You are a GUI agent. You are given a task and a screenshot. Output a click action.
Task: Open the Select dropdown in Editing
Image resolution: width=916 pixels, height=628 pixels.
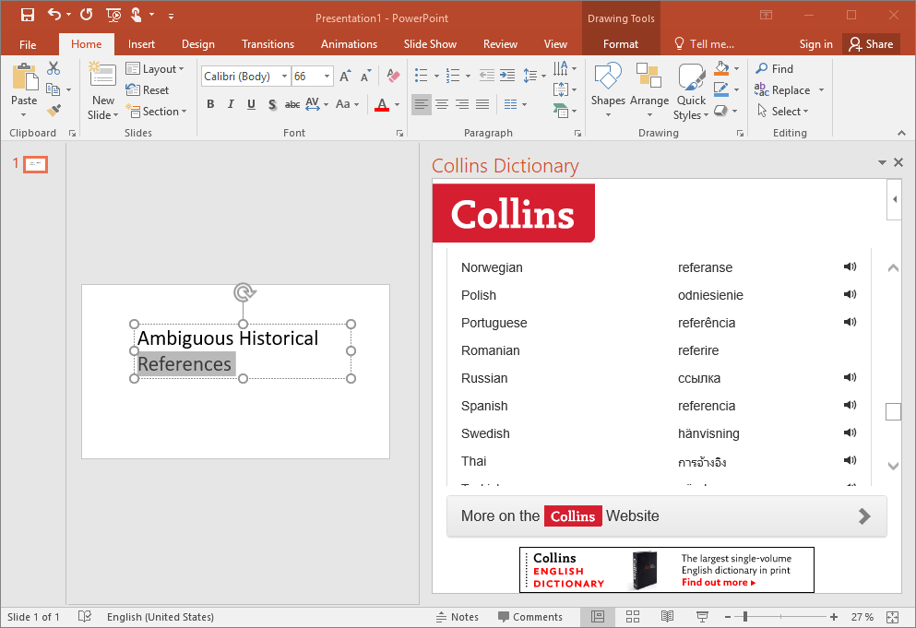click(x=782, y=112)
